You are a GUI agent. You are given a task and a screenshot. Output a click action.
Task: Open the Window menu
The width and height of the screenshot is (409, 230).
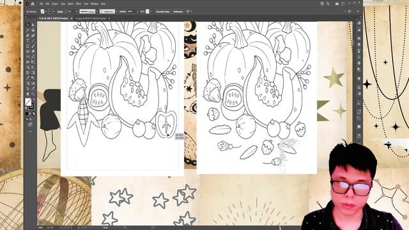coord(95,4)
